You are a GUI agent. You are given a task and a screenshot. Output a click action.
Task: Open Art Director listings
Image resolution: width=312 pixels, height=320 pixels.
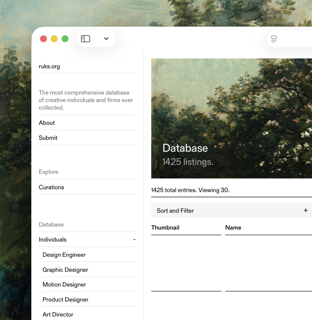[58, 315]
